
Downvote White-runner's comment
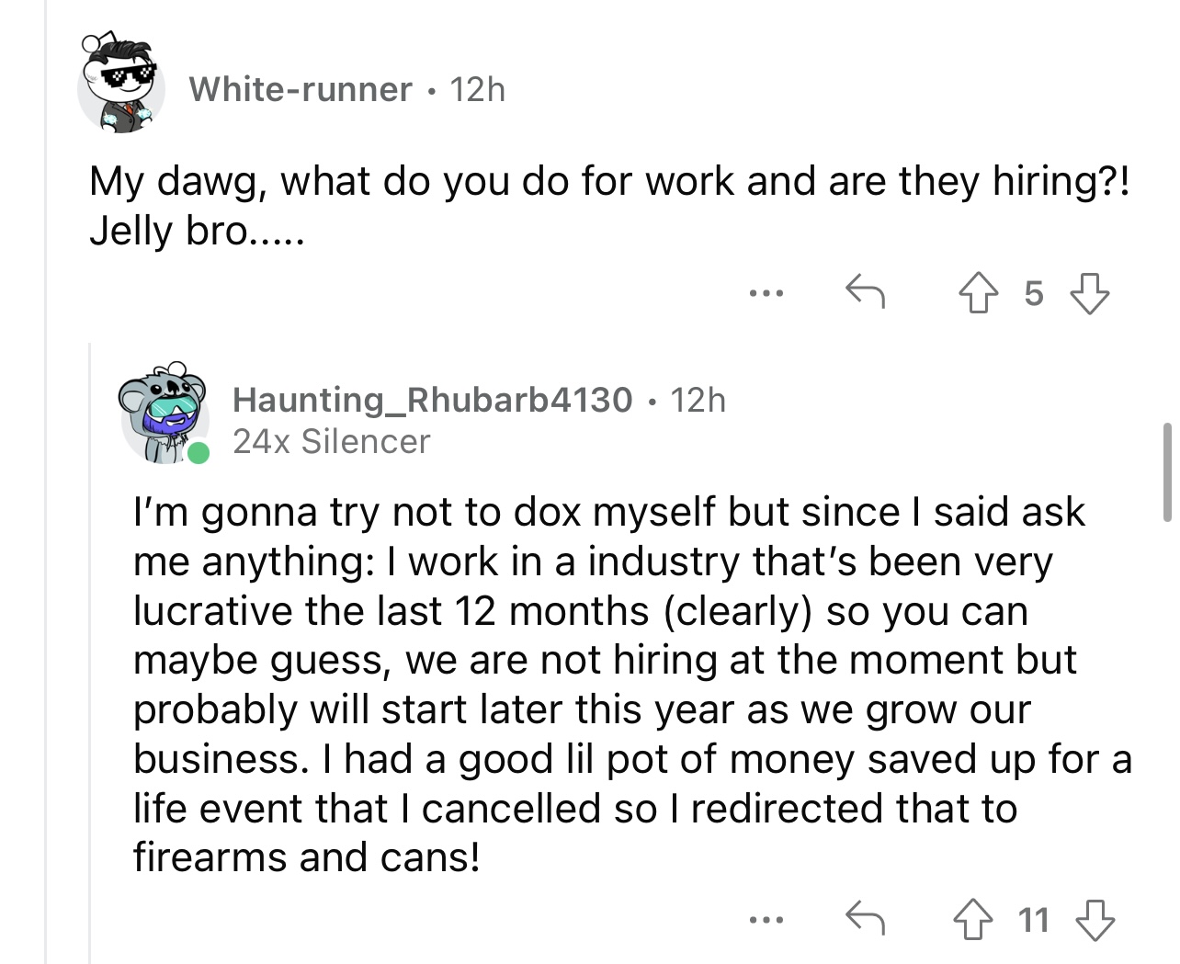point(1090,293)
